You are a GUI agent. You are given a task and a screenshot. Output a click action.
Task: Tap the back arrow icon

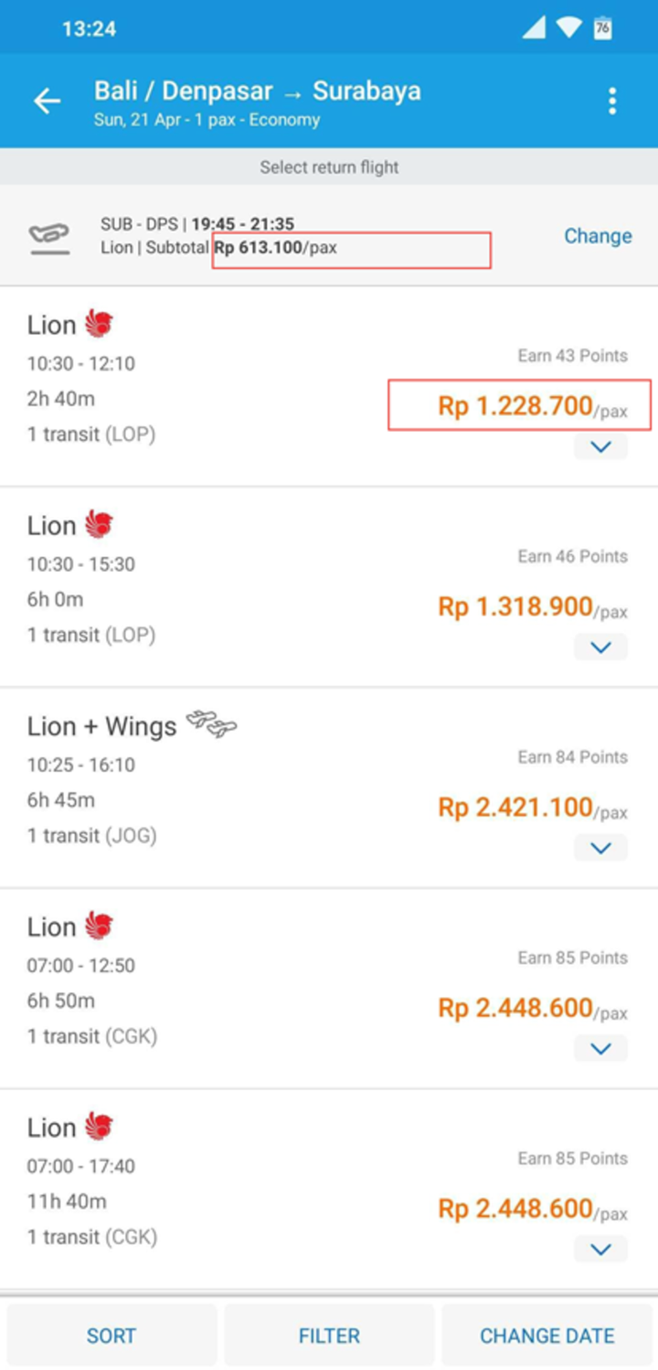pos(48,102)
